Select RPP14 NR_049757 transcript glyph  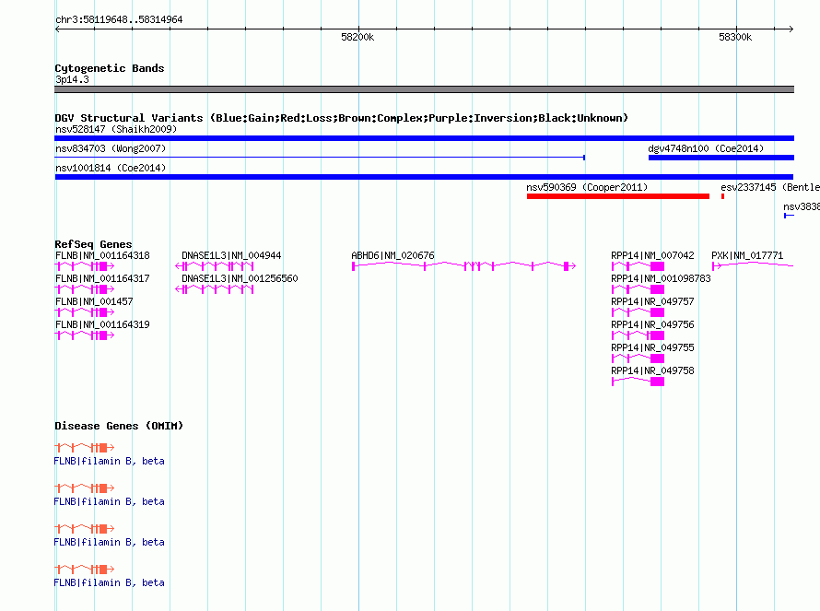click(638, 312)
